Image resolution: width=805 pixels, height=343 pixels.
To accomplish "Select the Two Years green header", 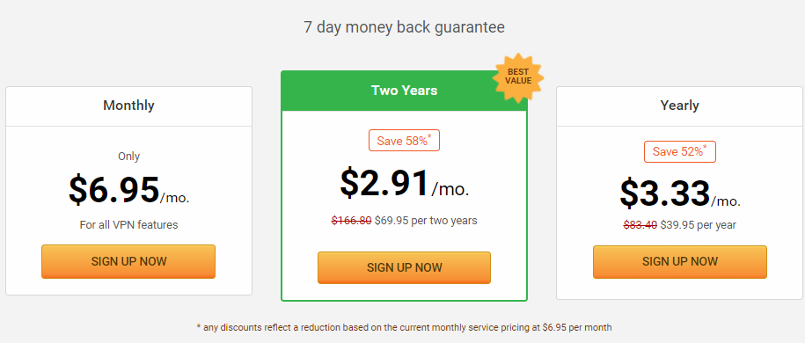I will (x=404, y=91).
